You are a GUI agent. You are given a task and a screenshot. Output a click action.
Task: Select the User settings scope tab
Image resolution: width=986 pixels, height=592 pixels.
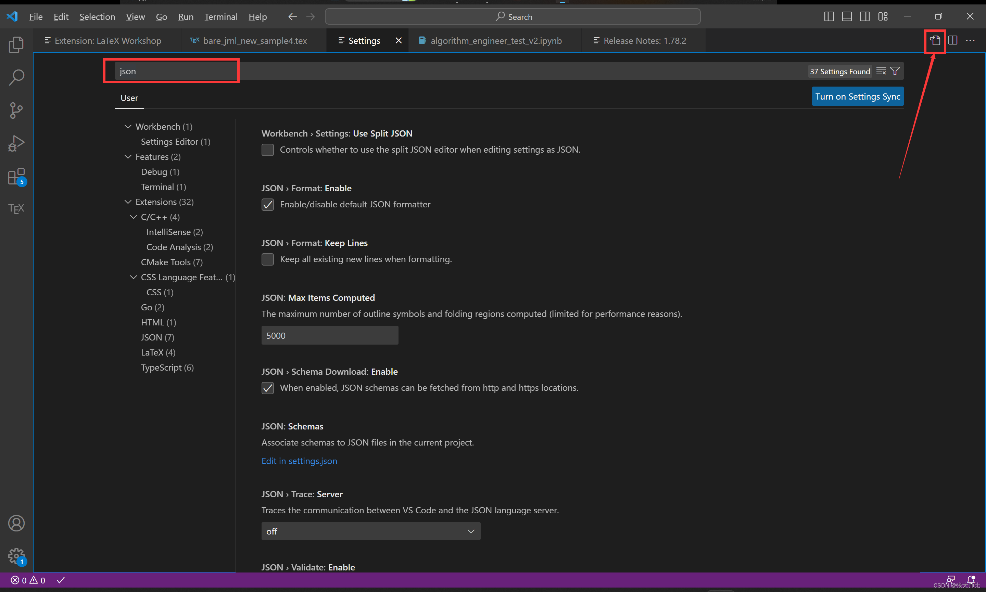(x=129, y=98)
